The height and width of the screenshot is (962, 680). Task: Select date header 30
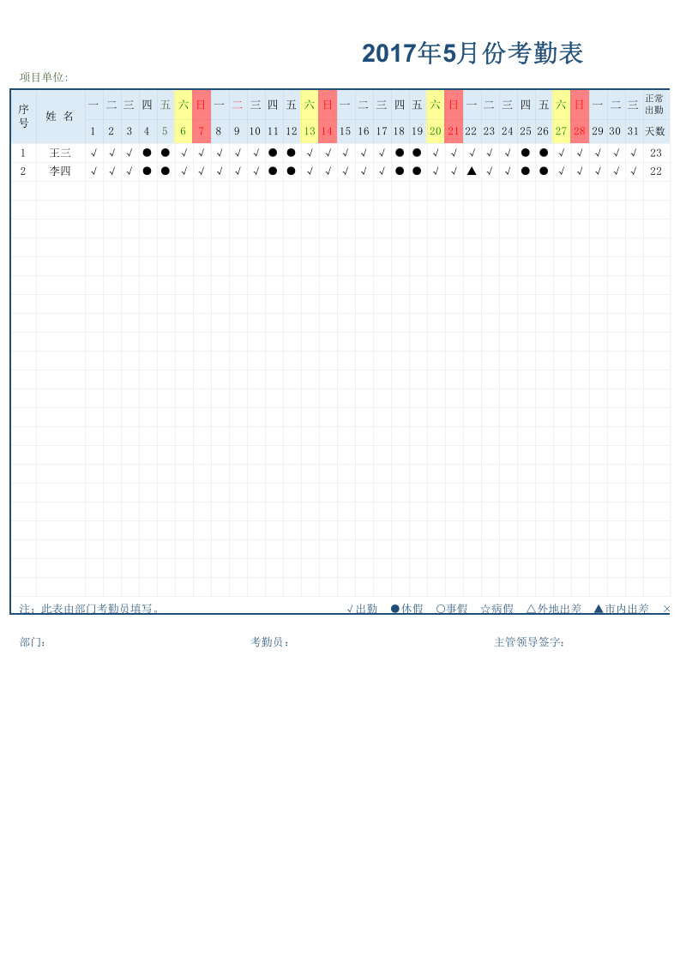[616, 131]
